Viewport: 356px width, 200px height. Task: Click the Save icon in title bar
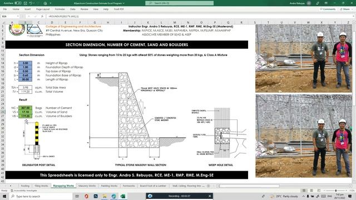26,3
